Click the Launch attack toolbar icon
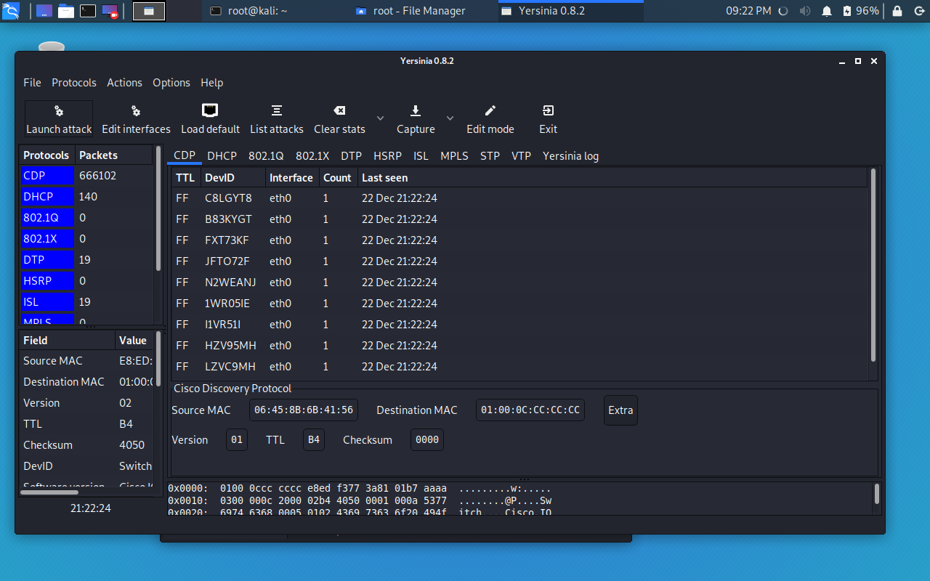The image size is (930, 581). [59, 111]
